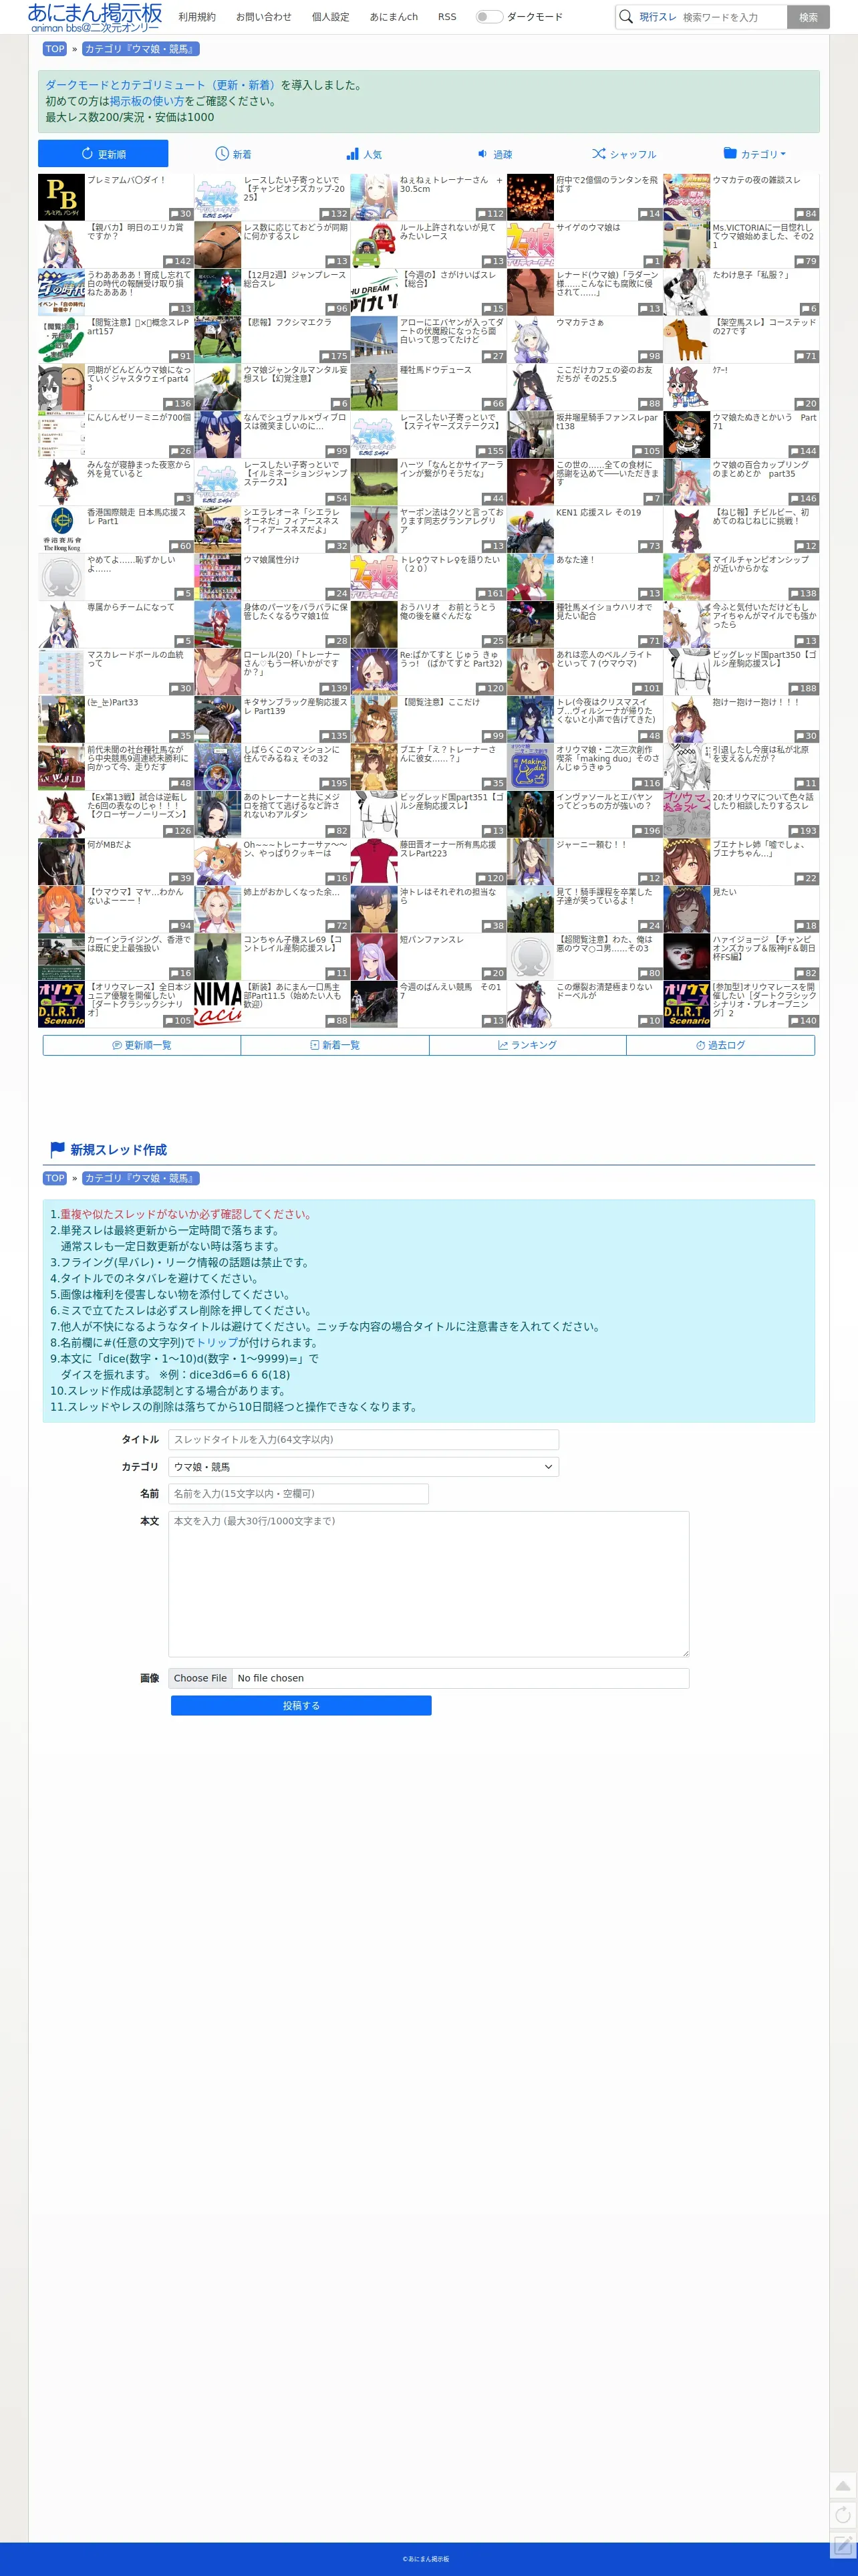Open the RSS header link
This screenshot has width=858, height=2576.
[x=447, y=17]
